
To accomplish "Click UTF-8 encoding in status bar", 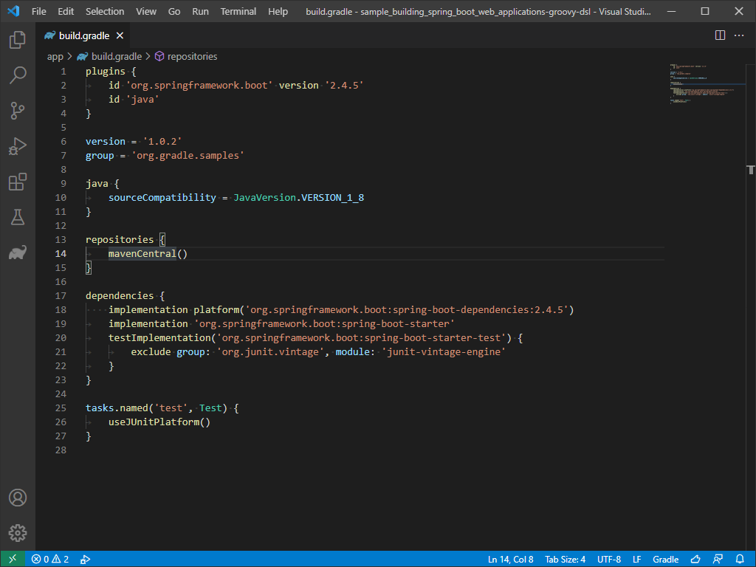I will (x=609, y=560).
